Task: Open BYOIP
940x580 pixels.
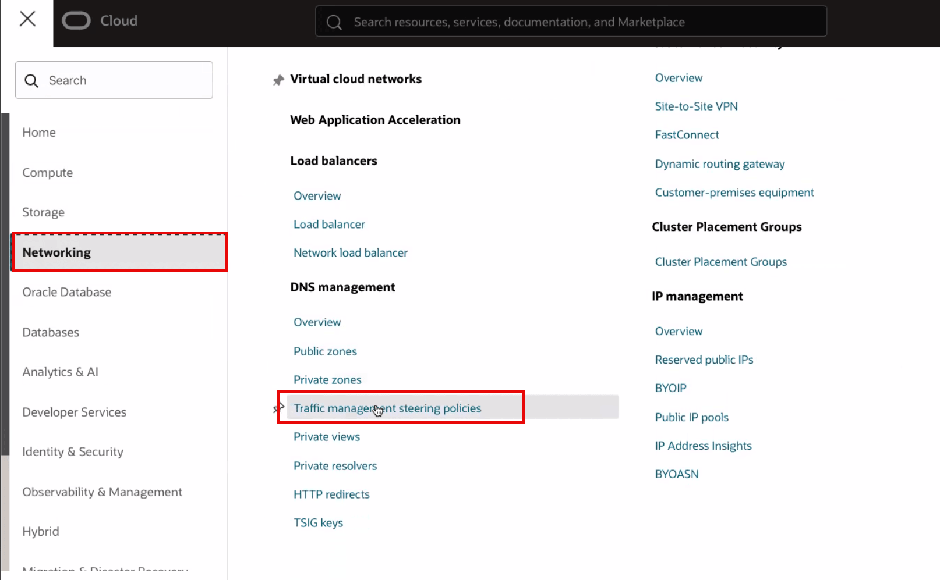Action: [x=671, y=388]
